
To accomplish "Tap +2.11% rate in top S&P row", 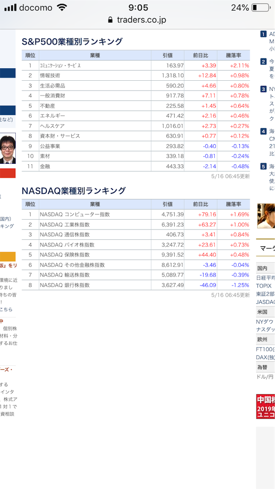I will tap(240, 65).
